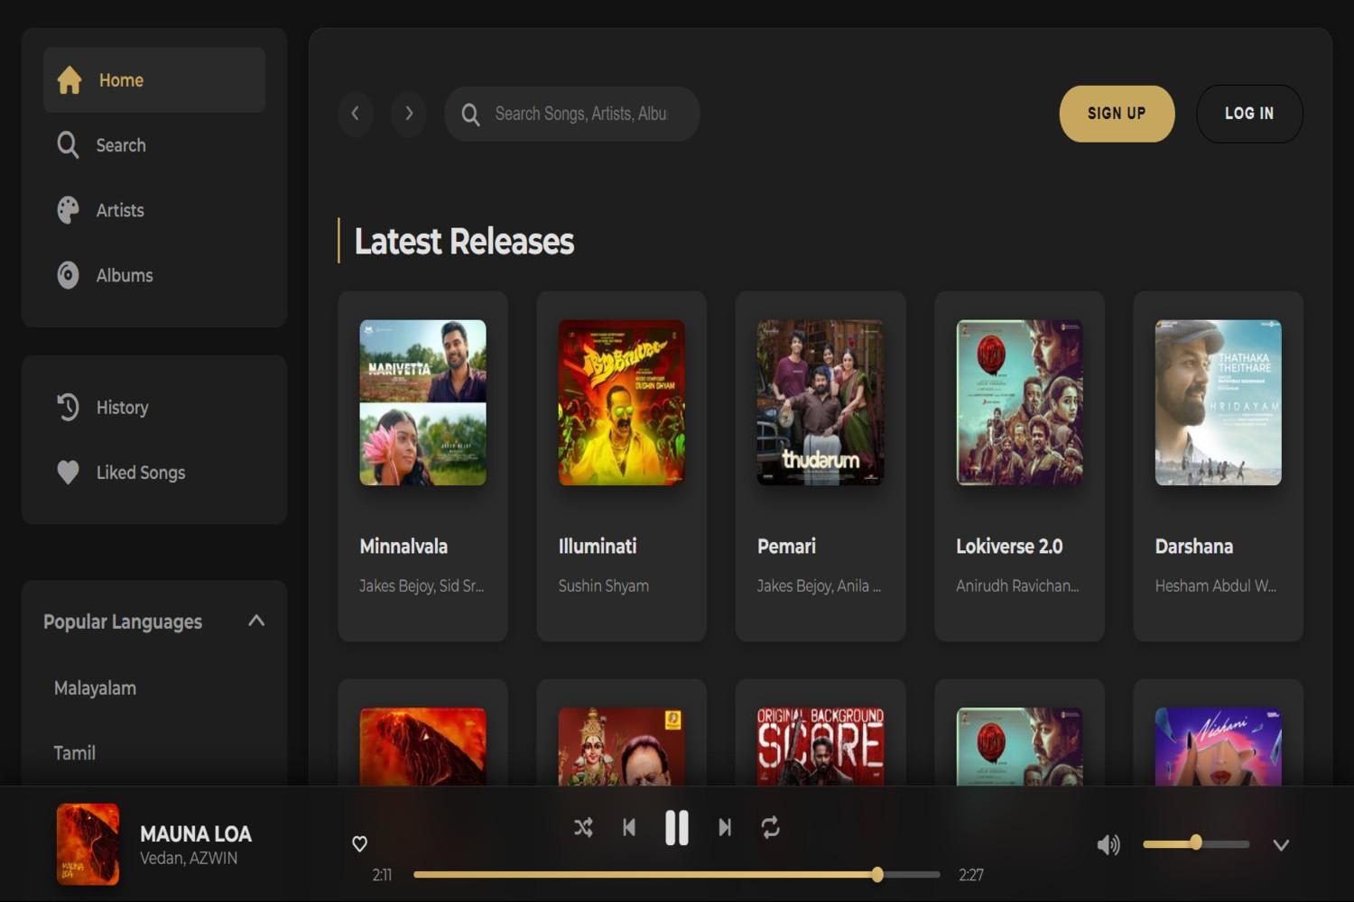Click the Albums disc icon
The image size is (1354, 902).
point(68,275)
